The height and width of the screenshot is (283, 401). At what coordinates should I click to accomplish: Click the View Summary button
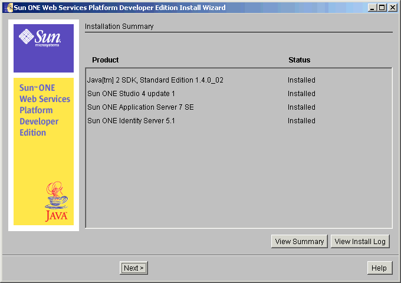[x=299, y=241]
